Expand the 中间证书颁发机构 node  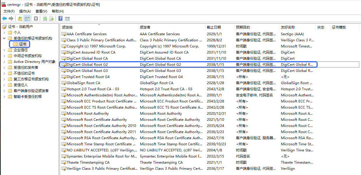[4, 56]
